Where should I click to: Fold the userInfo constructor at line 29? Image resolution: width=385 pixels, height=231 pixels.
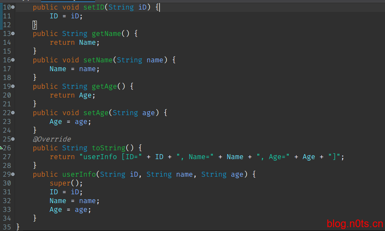pyautogui.click(x=13, y=174)
